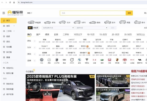Open the 选择车型 model dropdown
Image resolution: width=147 pixels, height=101 pixels.
pyautogui.click(x=92, y=28)
